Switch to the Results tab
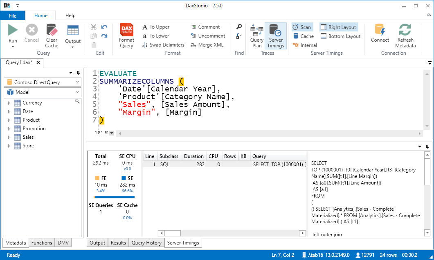The width and height of the screenshot is (434, 260). pyautogui.click(x=118, y=242)
